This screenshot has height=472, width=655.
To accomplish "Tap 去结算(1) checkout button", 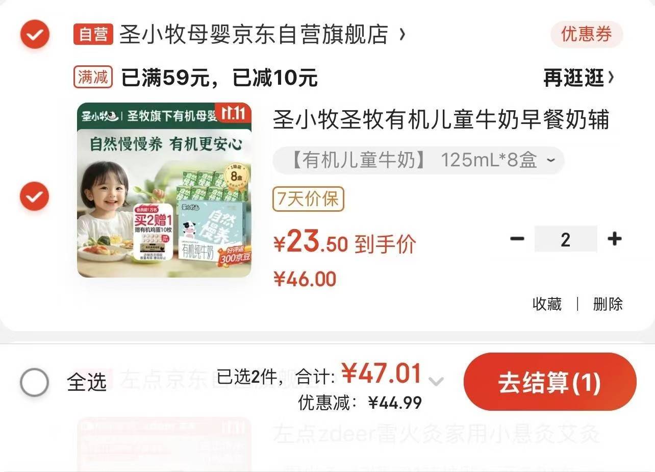I will [x=550, y=382].
